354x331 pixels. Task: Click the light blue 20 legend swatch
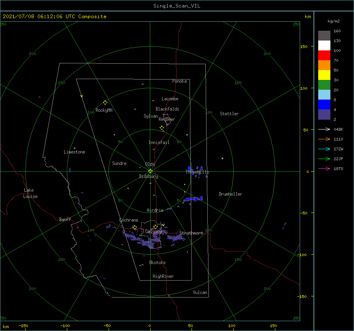[324, 95]
